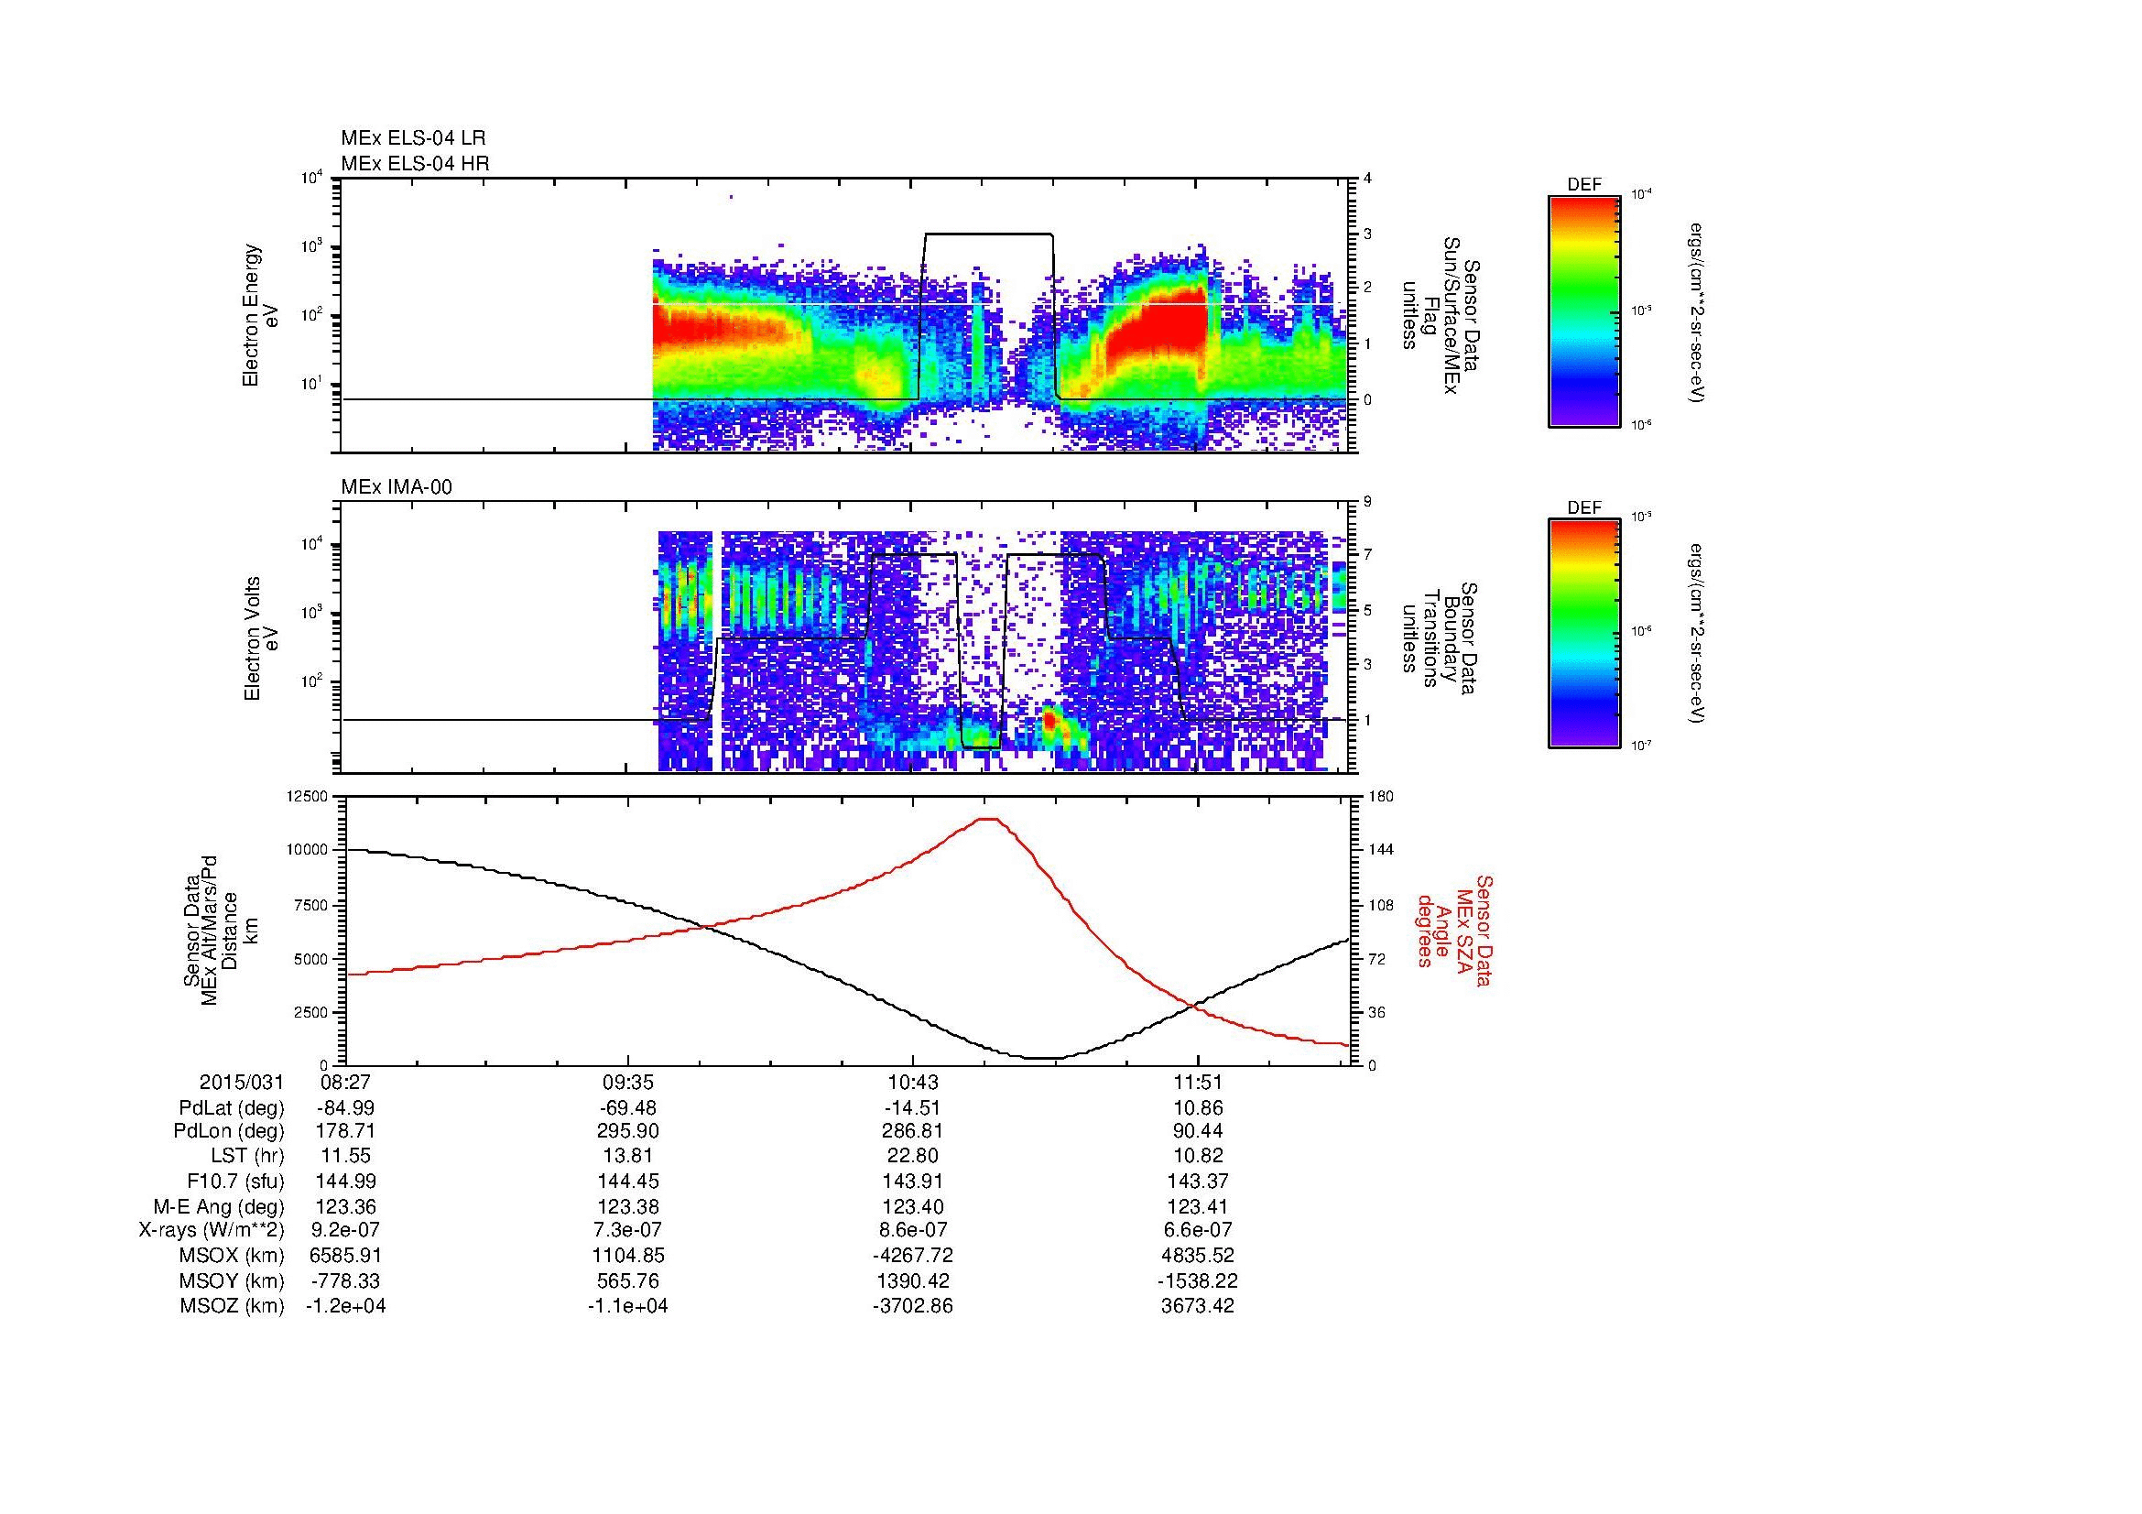This screenshot has width=2142, height=1514.
Task: Click the 'Boundary Transitions' axis label
Action: point(1441,638)
